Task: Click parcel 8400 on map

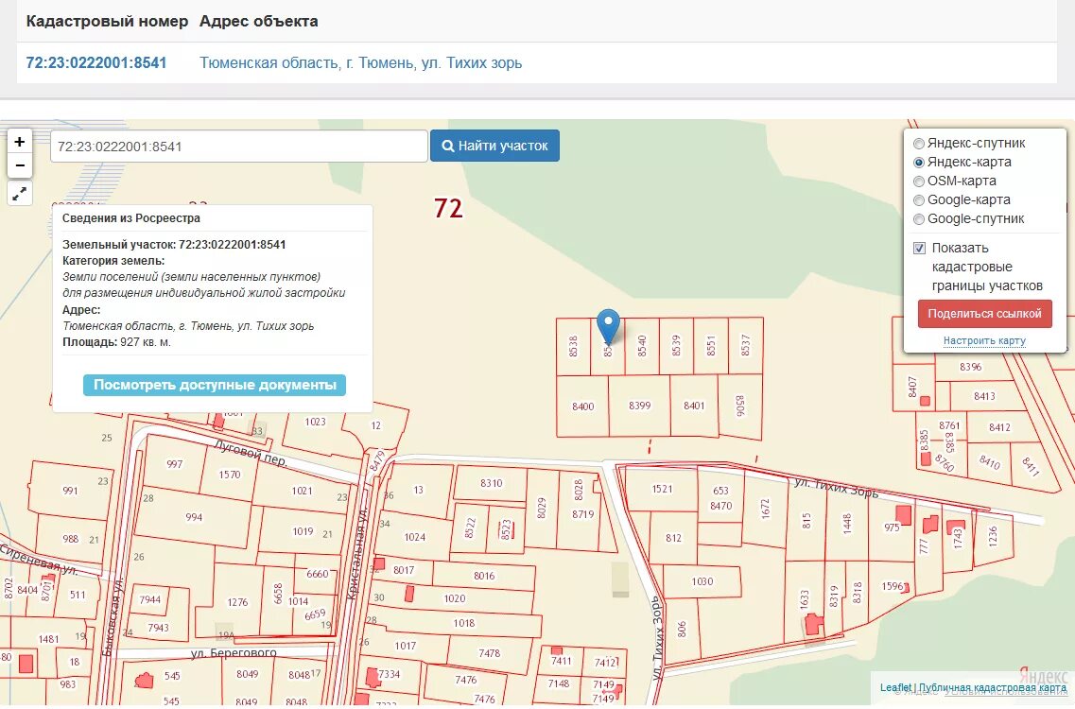Action: (x=582, y=406)
